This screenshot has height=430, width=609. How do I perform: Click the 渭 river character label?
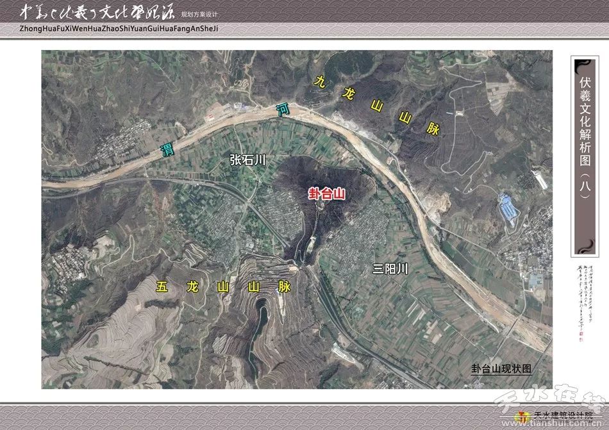pos(168,150)
